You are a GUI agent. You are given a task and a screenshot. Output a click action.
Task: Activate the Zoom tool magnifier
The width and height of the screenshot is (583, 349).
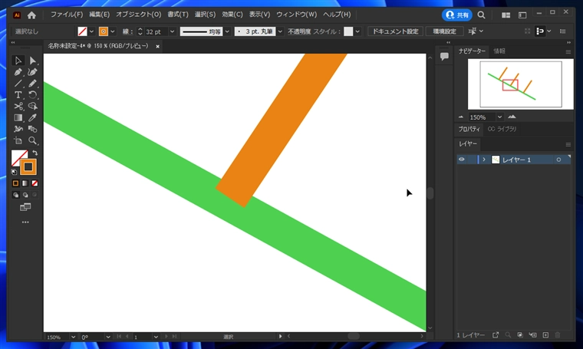click(x=33, y=141)
